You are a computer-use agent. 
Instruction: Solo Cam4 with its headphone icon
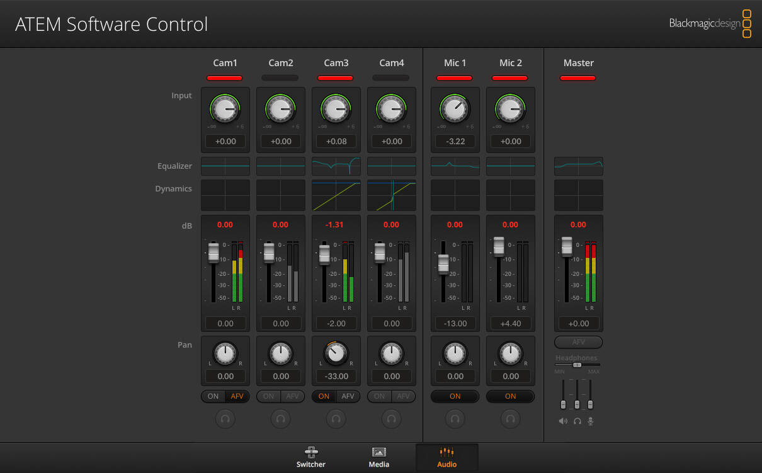coord(392,418)
